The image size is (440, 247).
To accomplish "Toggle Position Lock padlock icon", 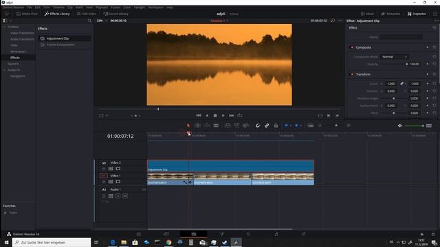I will pos(276,126).
